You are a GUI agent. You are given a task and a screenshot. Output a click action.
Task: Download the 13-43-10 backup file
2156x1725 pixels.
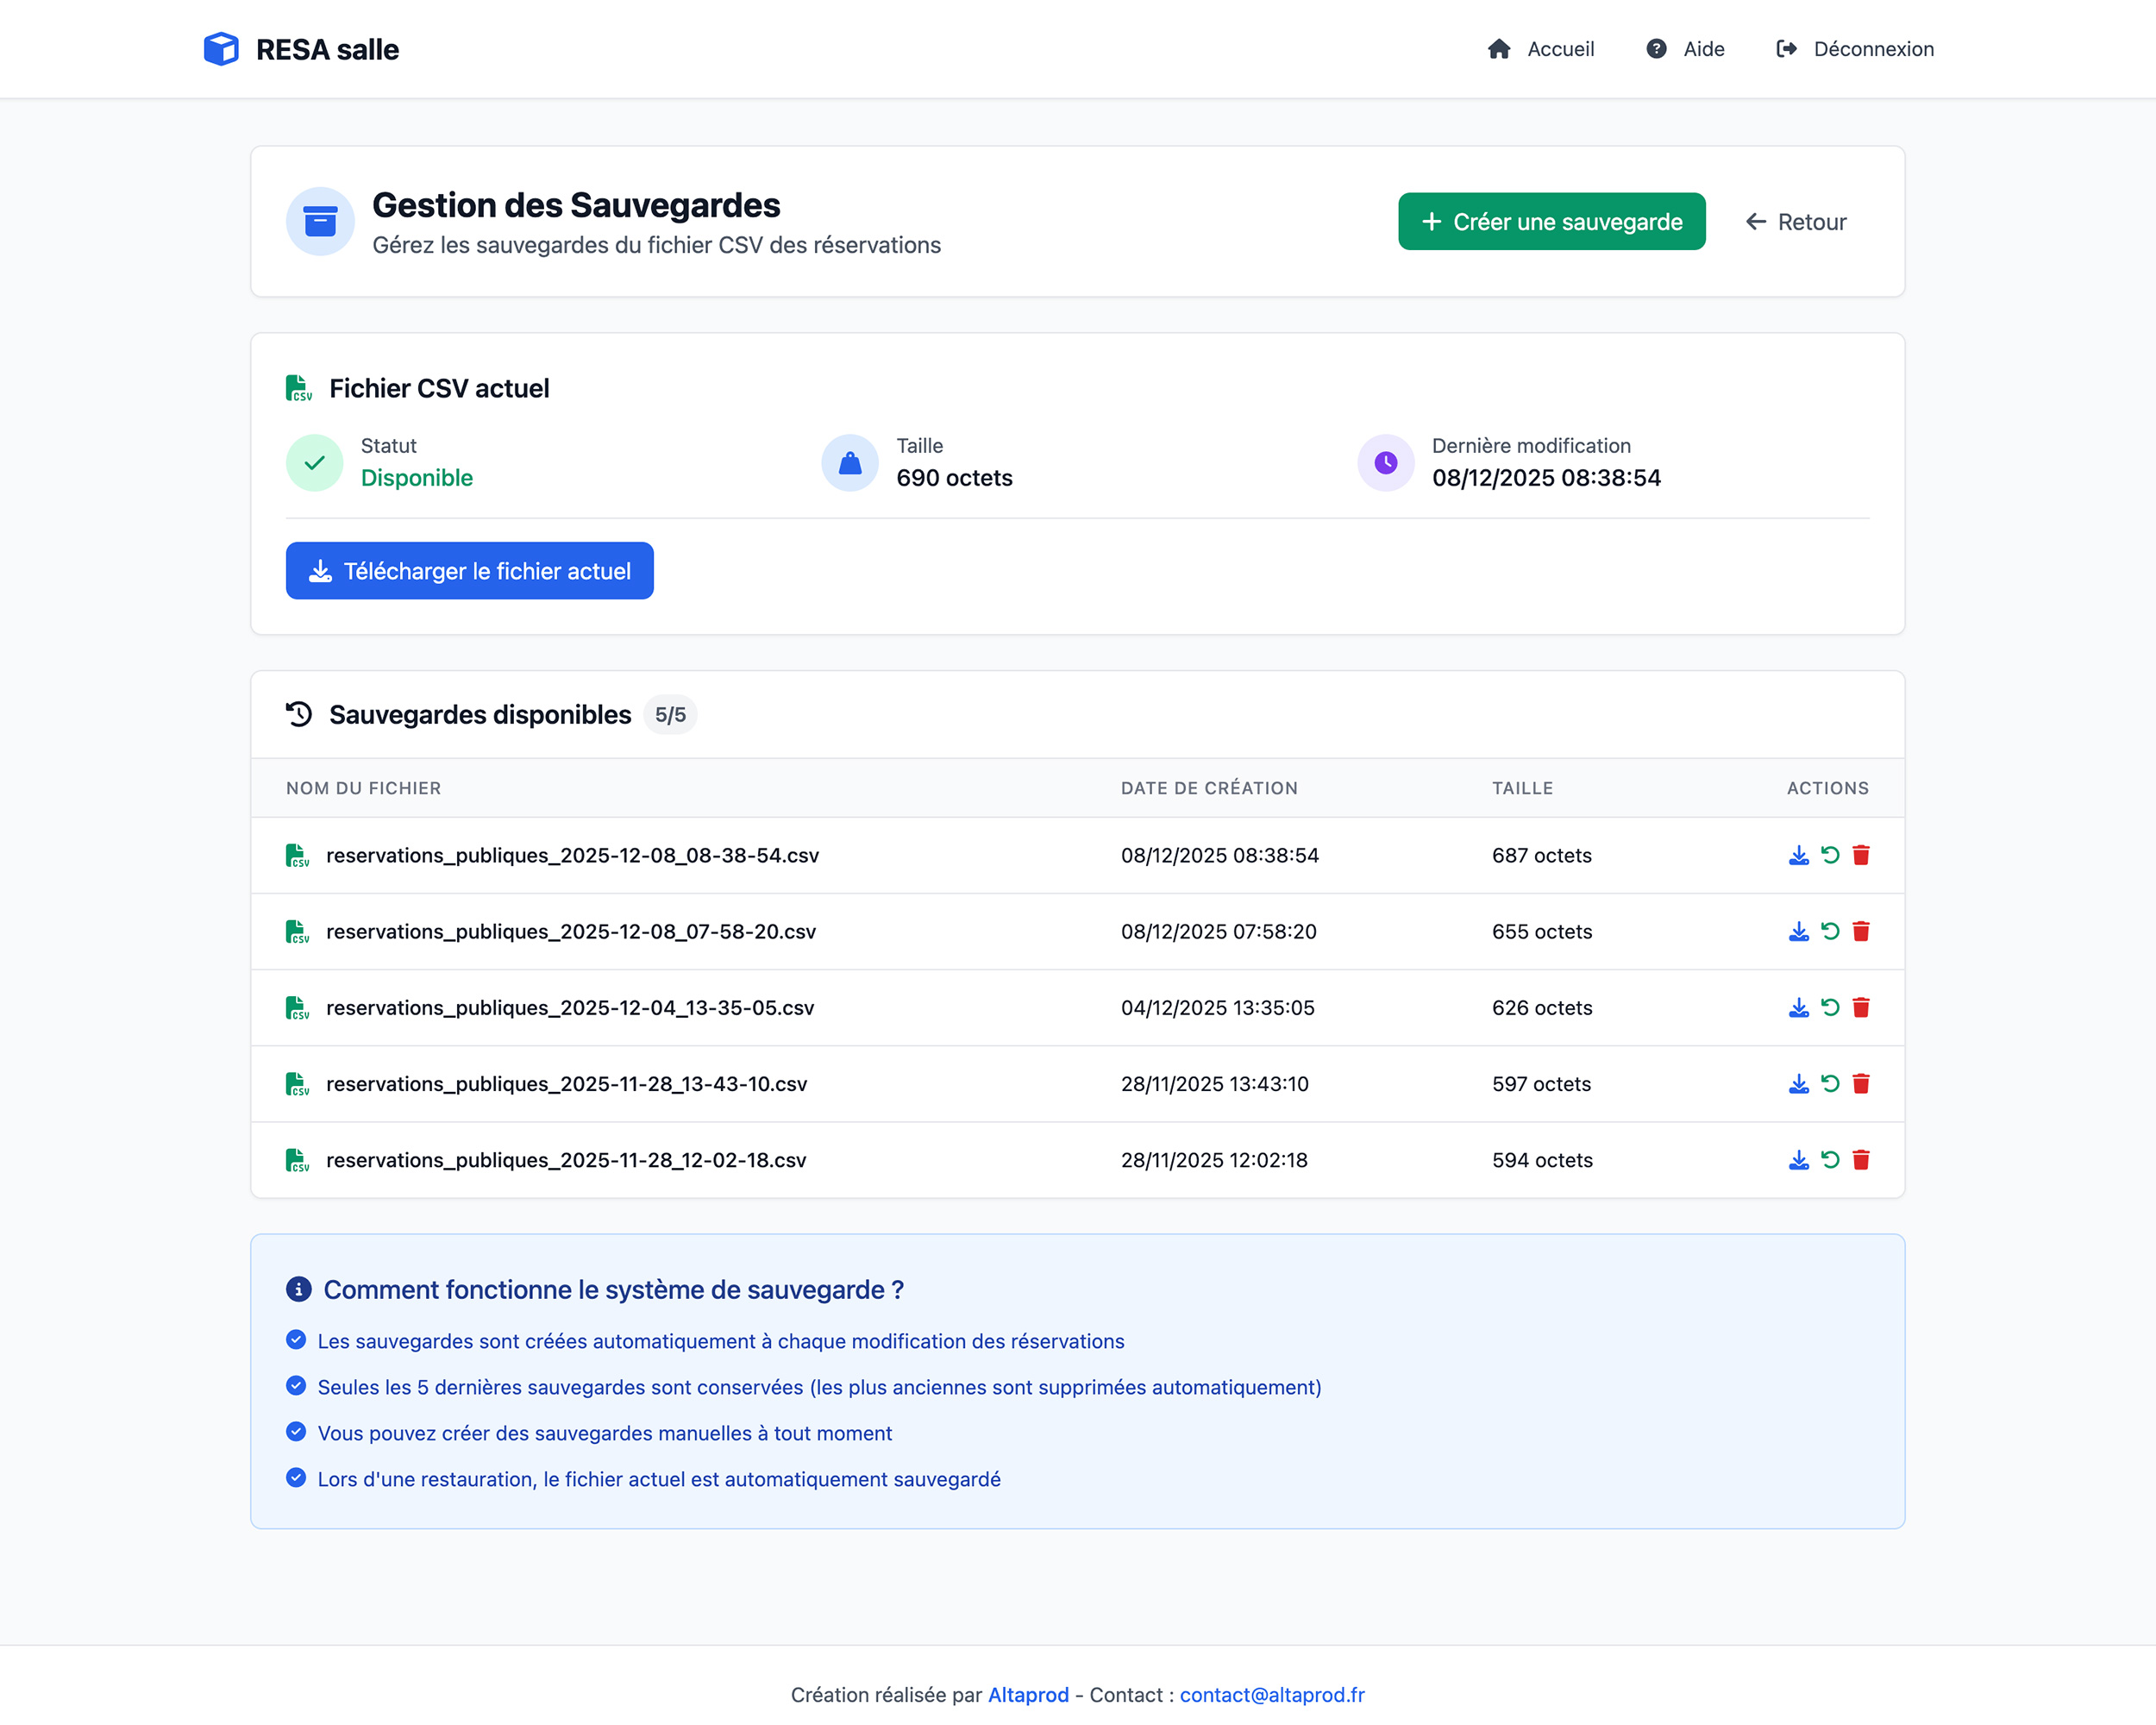tap(1798, 1083)
